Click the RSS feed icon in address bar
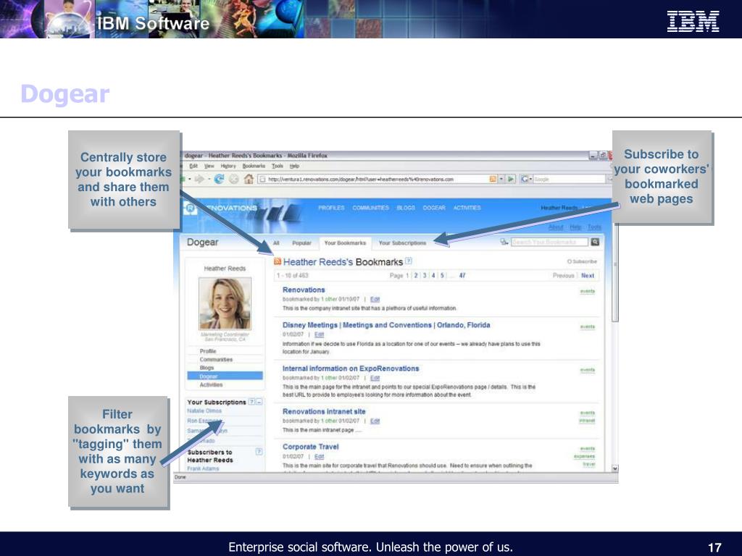Image resolution: width=742 pixels, height=556 pixels. pos(493,180)
